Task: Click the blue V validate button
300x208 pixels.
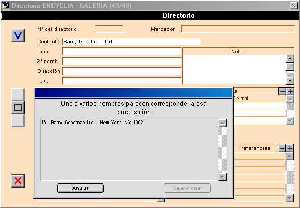Action: point(18,35)
